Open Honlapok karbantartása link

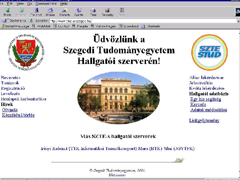pyautogui.click(x=24, y=99)
